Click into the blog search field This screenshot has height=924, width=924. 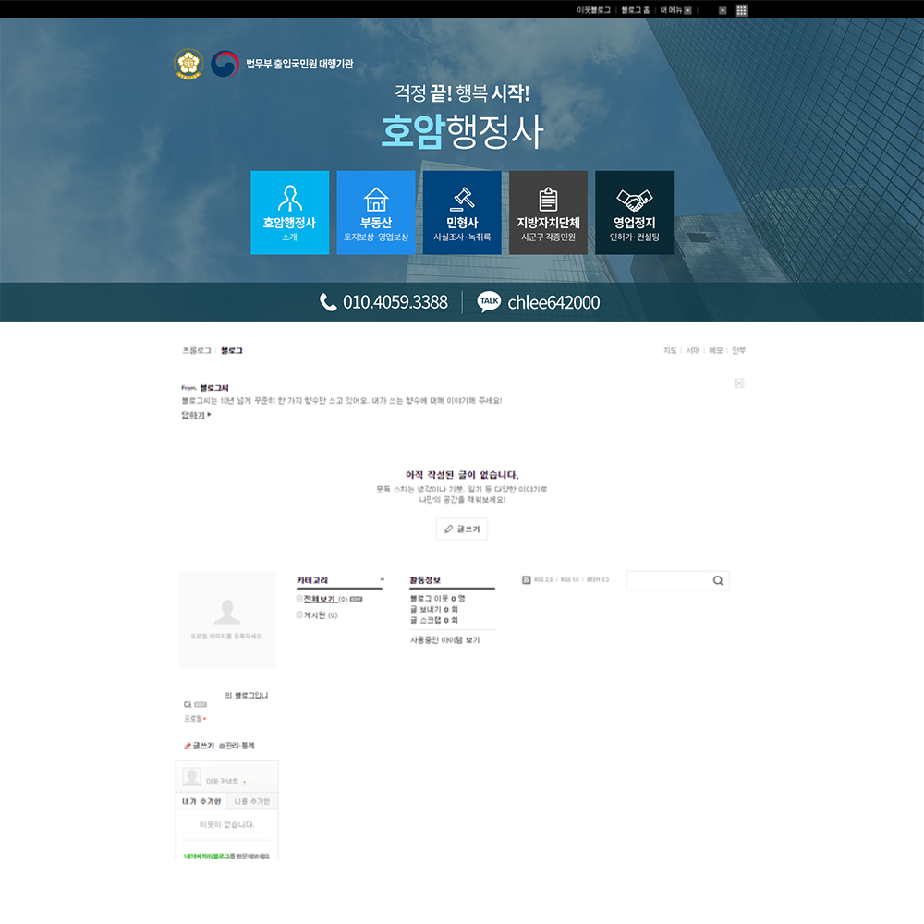pos(668,581)
